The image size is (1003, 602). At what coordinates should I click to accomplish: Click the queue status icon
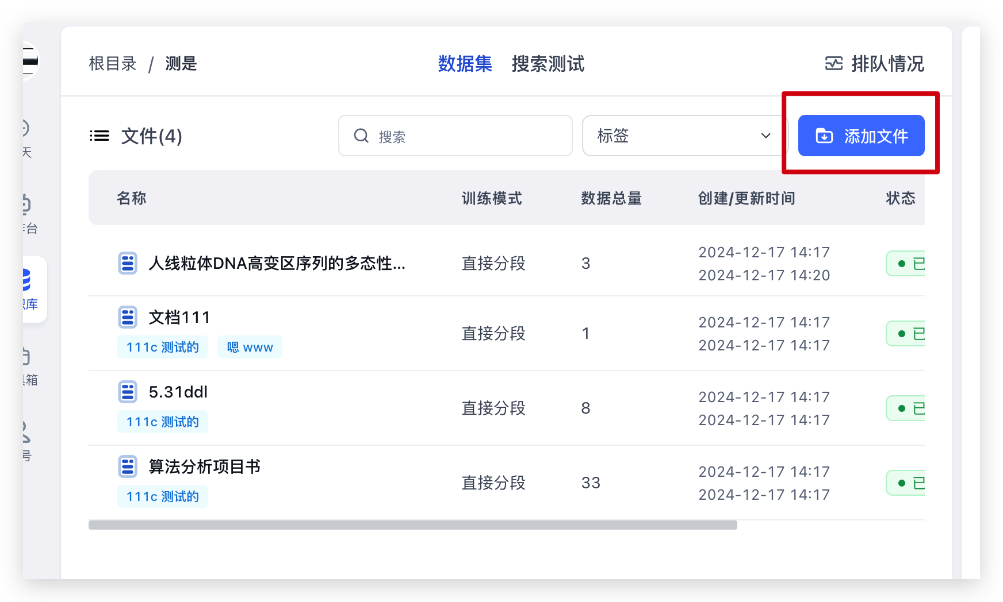click(833, 64)
